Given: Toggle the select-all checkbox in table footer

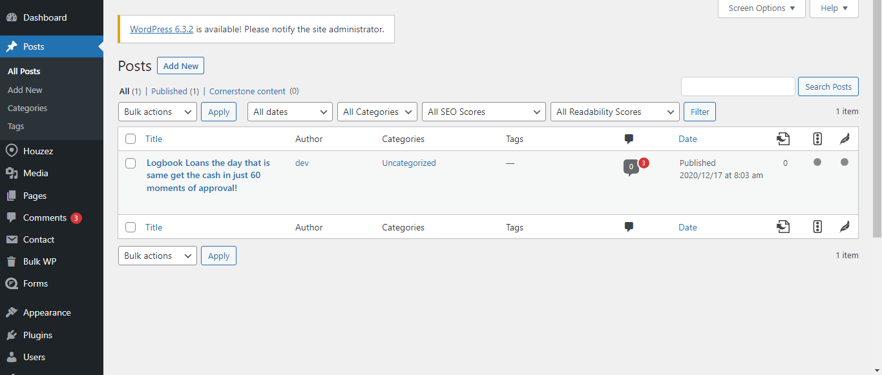Looking at the screenshot, I should [x=131, y=227].
